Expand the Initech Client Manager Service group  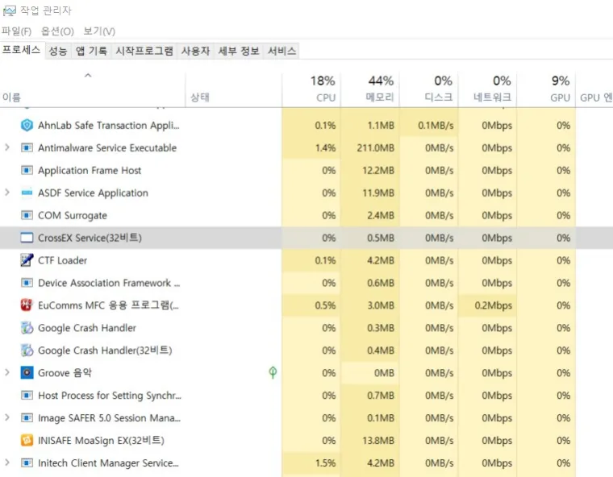7,462
